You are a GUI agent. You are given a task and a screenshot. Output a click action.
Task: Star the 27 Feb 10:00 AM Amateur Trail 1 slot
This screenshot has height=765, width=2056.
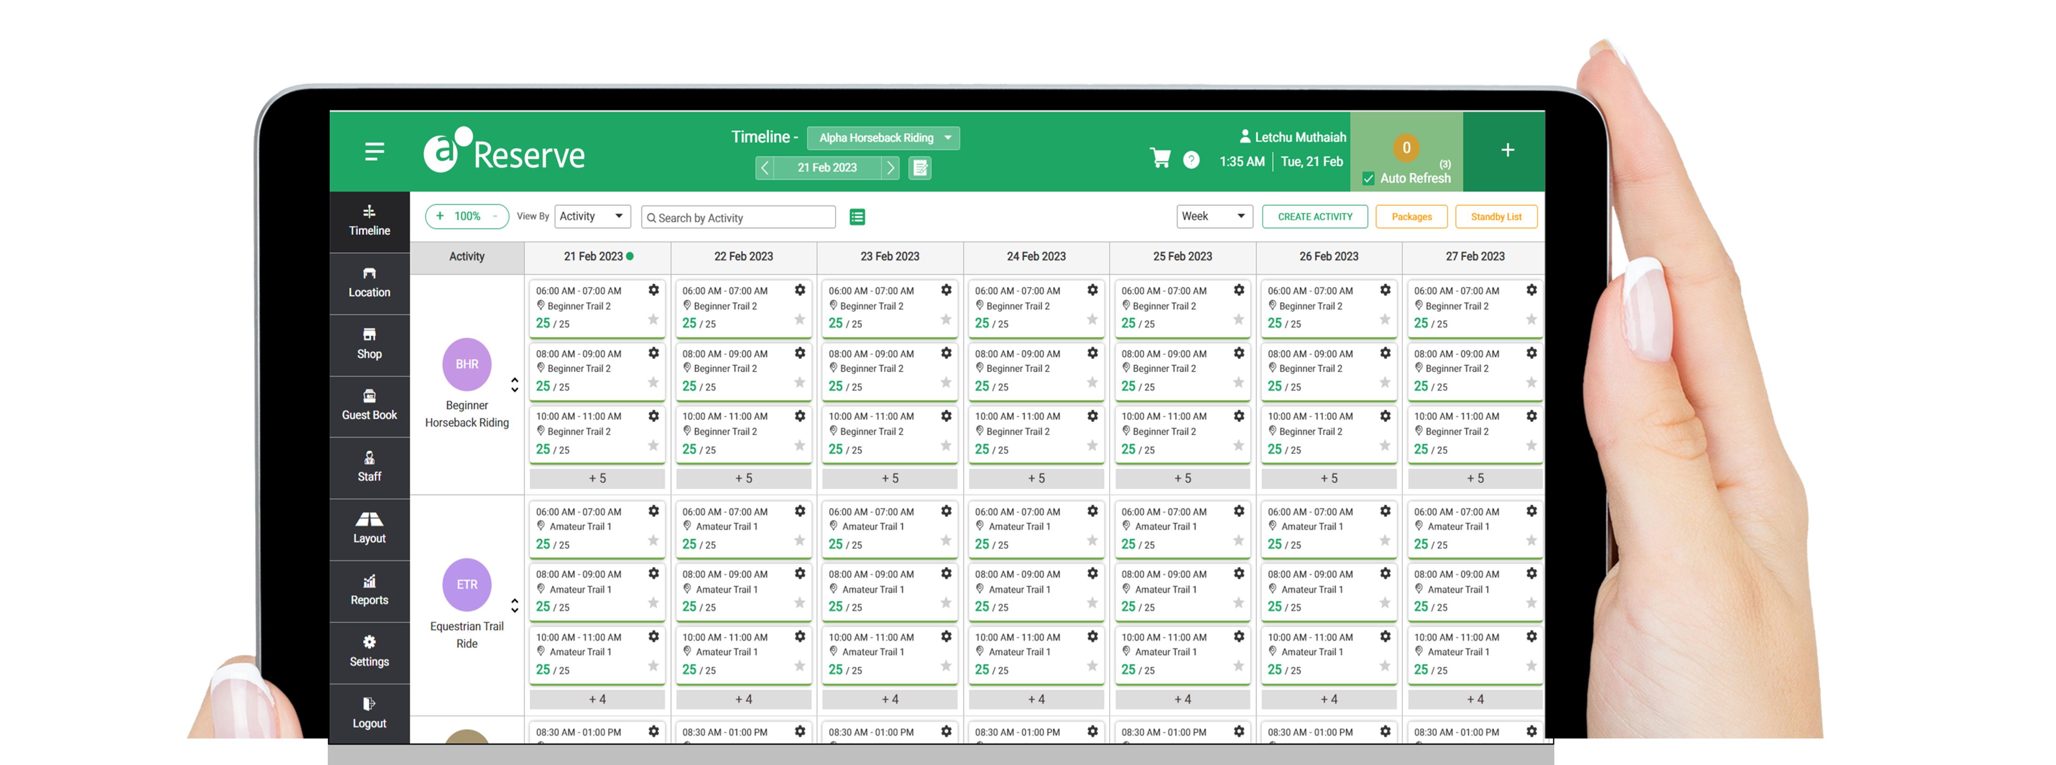point(1531,666)
